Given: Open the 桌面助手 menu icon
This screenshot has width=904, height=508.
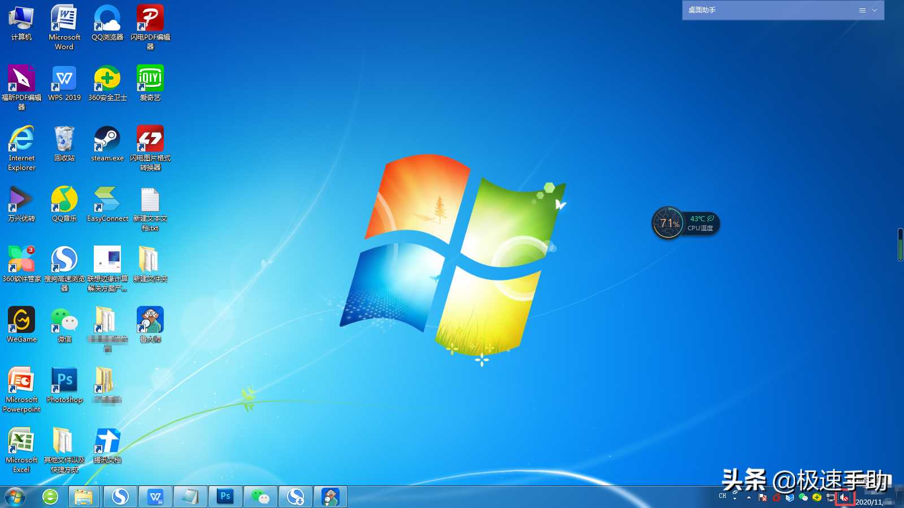Looking at the screenshot, I should click(862, 10).
